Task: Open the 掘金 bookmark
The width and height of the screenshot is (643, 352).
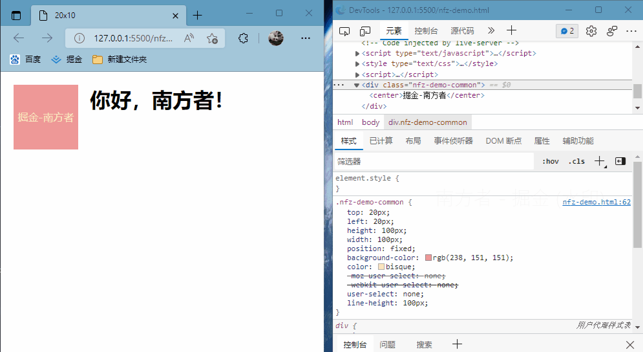Action: click(67, 60)
